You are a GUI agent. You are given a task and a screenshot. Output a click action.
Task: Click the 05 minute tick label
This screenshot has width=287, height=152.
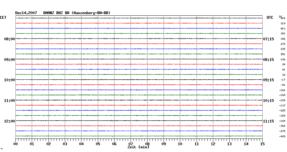click(98, 144)
